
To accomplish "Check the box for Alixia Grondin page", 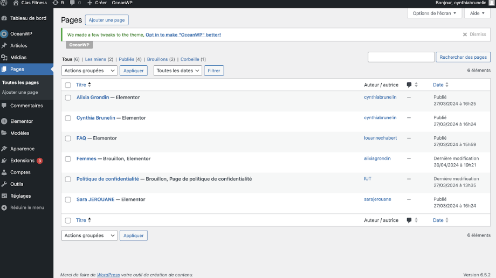I will pyautogui.click(x=68, y=98).
